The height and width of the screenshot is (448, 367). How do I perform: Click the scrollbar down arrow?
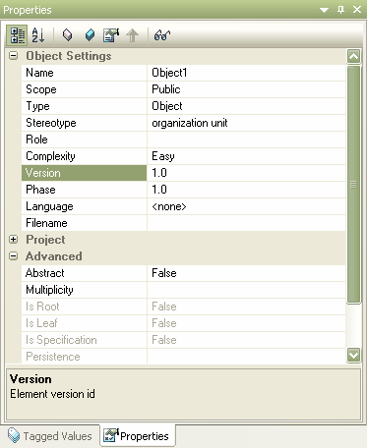click(x=353, y=355)
